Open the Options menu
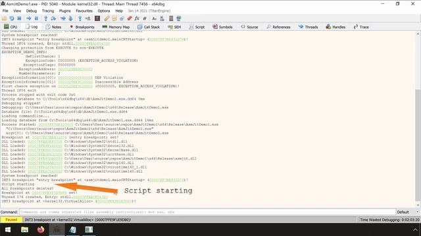The image size is (421, 236). 104,10
